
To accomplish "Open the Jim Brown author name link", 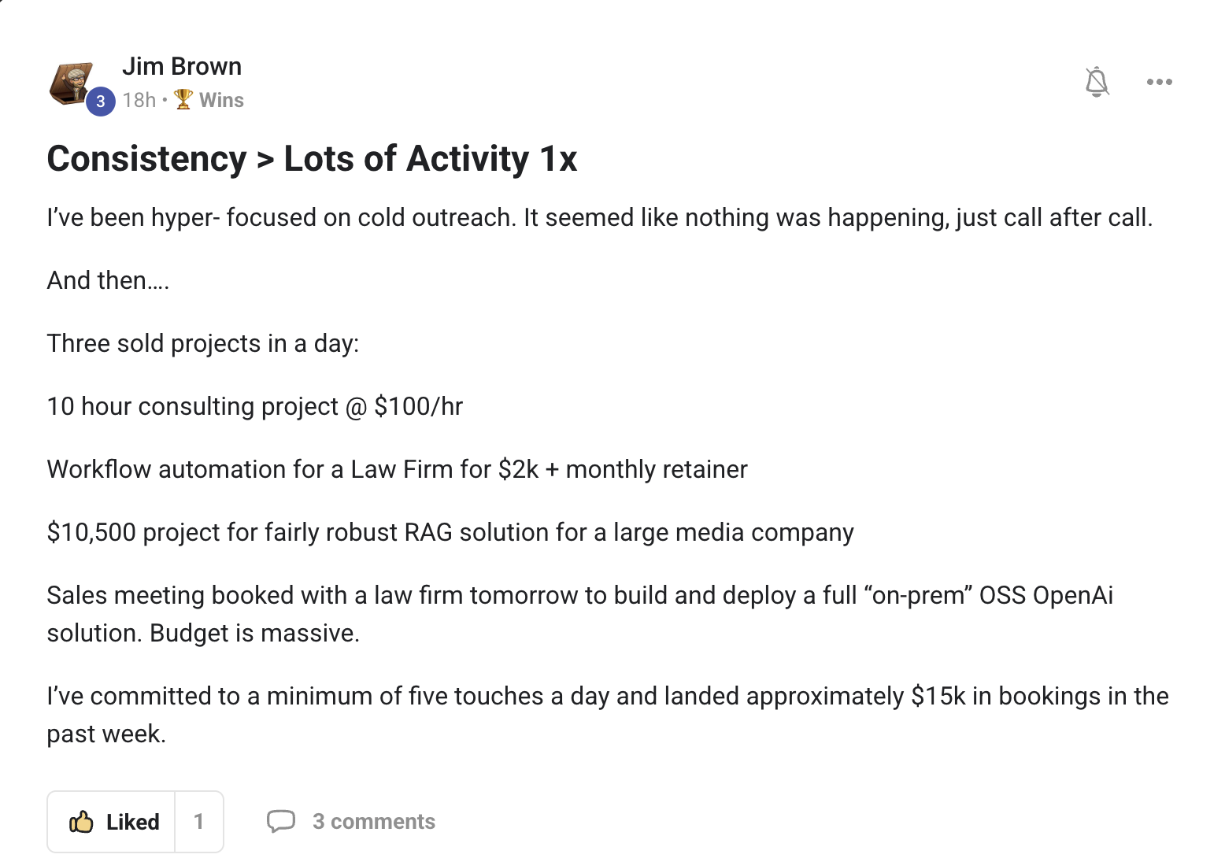I will coord(182,66).
